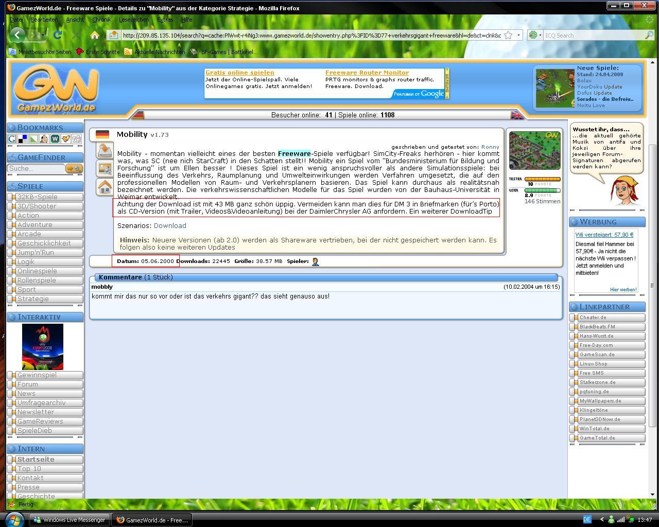Screen dimensions: 659x527
Task: Reload the page with the refresh icon
Action: pyautogui.click(x=58, y=35)
